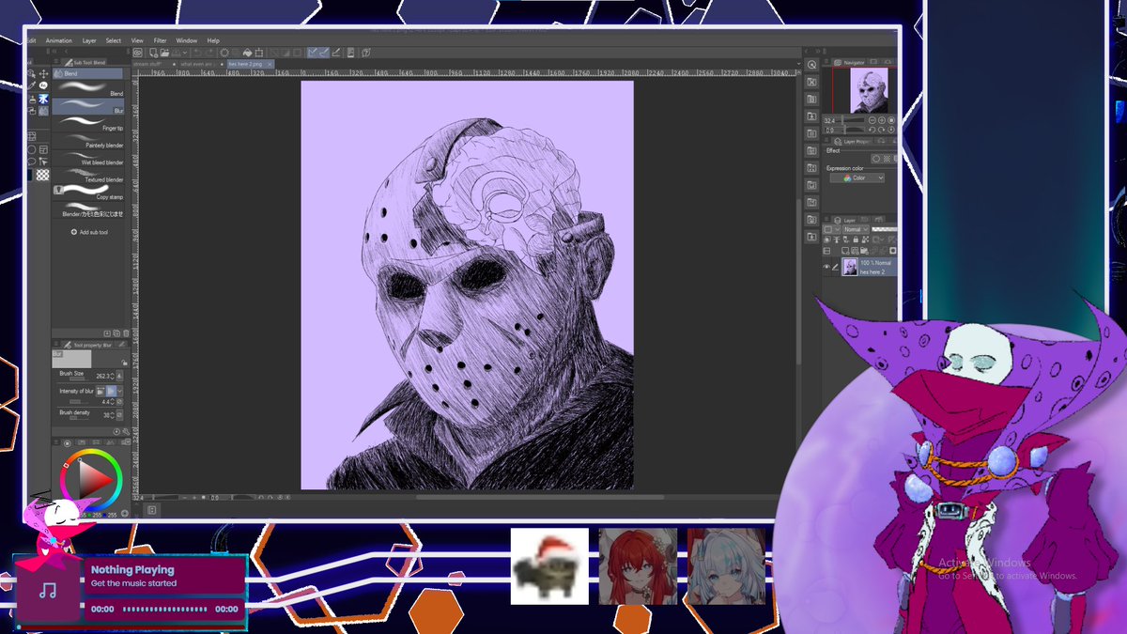This screenshot has height=634, width=1127.
Task: Switch to the 'what even are' canvas tab
Action: point(200,64)
